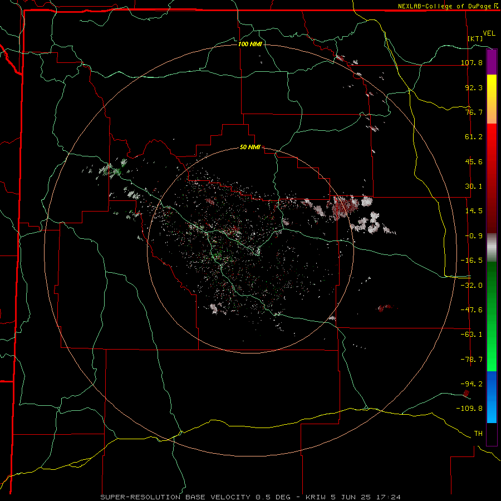This screenshot has width=501, height=501.
Task: Select the 107.8 value on the velocity scale
Action: coord(471,62)
